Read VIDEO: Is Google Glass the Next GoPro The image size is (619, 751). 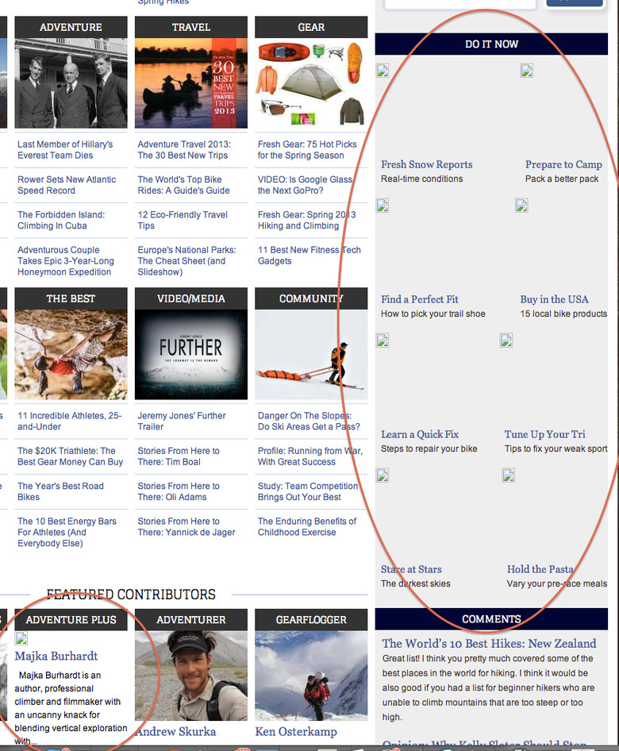tap(306, 185)
